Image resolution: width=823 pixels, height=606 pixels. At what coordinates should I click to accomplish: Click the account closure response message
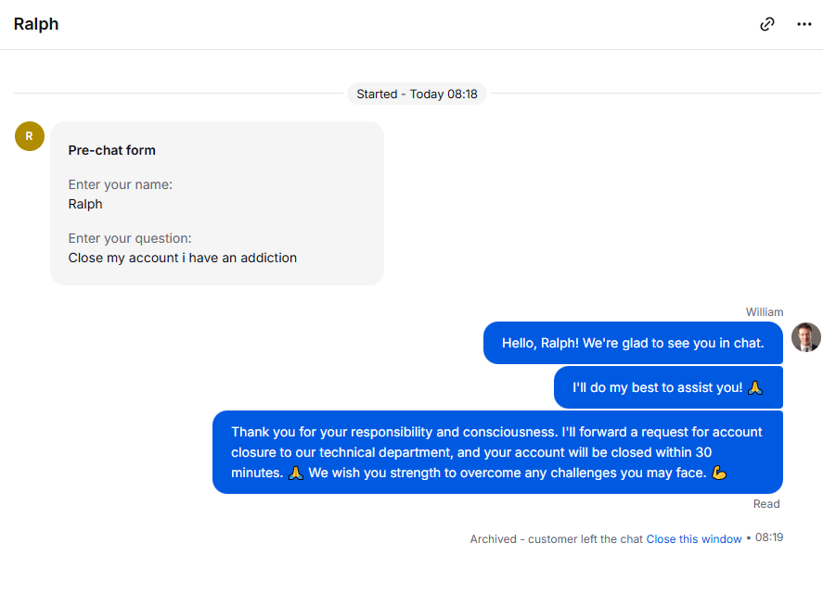coord(497,452)
